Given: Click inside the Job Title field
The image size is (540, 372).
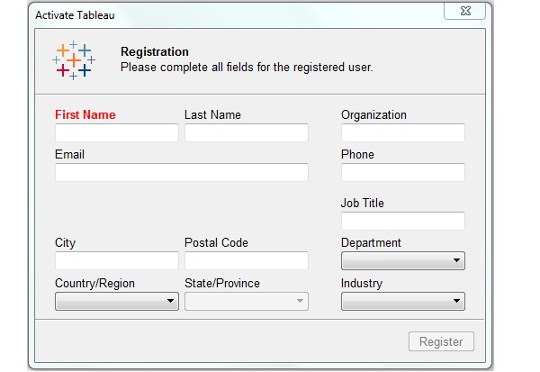Looking at the screenshot, I should 402,222.
